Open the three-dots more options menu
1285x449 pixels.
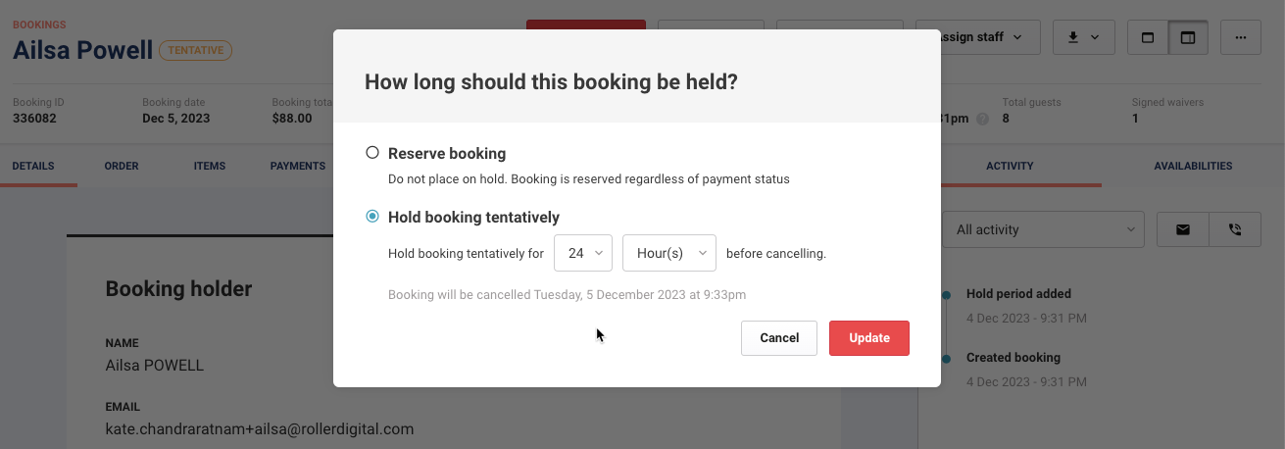pyautogui.click(x=1241, y=37)
